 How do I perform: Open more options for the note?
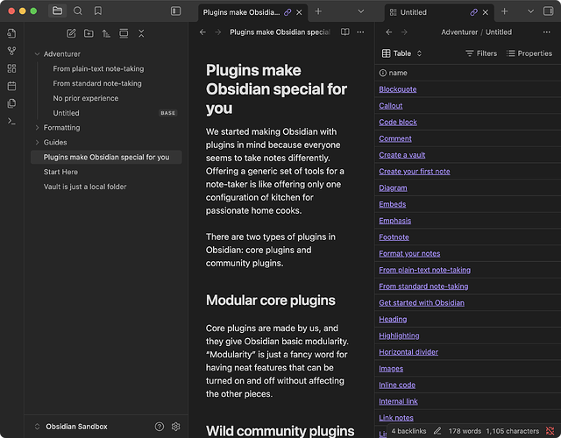360,32
